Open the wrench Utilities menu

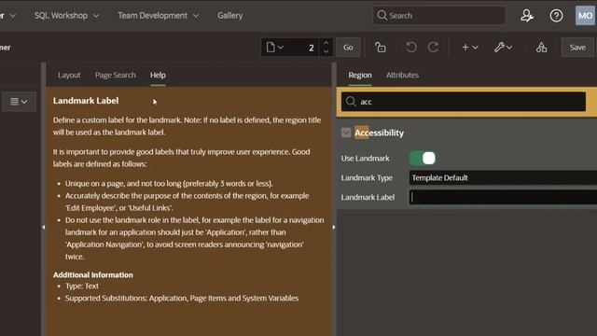point(503,48)
